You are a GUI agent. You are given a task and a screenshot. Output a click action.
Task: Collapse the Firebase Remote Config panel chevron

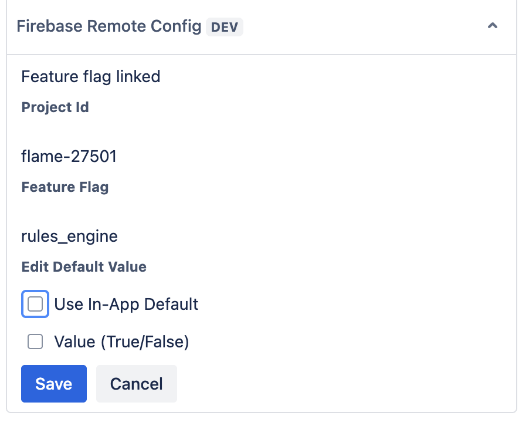493,26
